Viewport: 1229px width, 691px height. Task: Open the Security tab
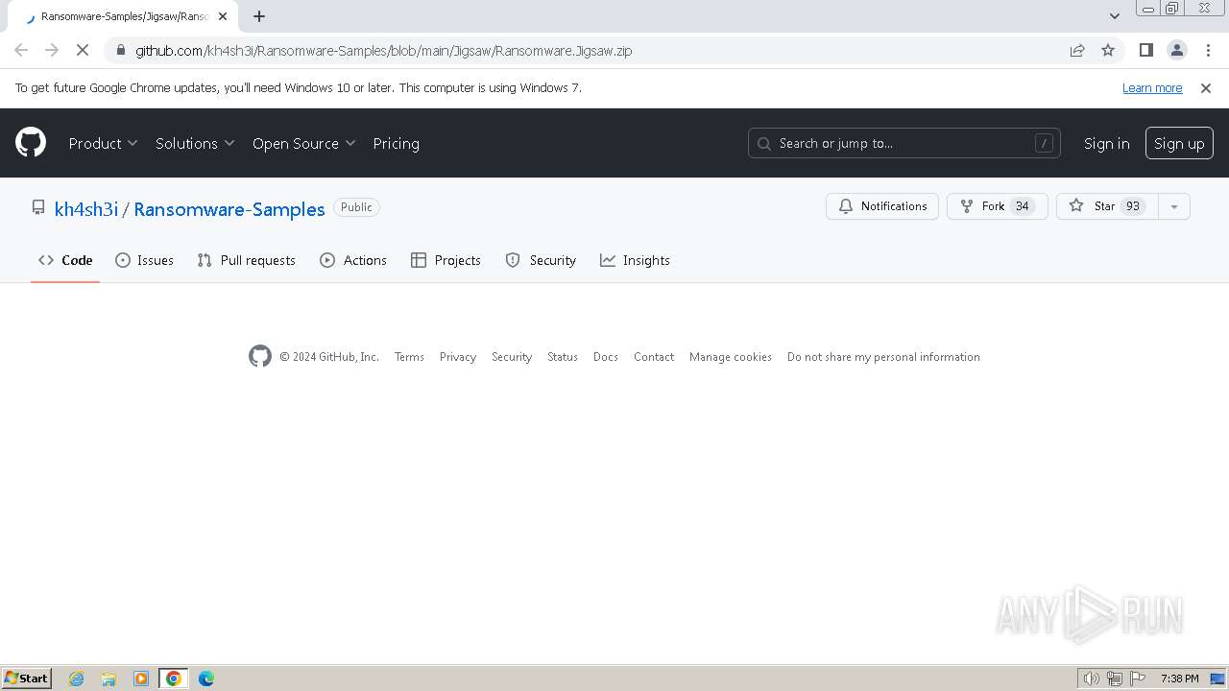click(541, 260)
